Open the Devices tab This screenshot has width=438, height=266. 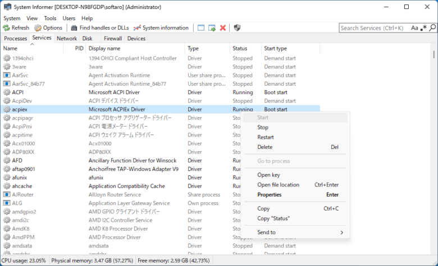pyautogui.click(x=136, y=39)
